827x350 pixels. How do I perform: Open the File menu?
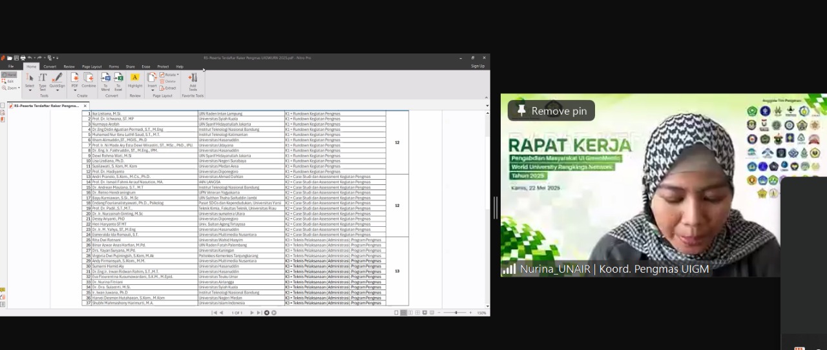(11, 66)
